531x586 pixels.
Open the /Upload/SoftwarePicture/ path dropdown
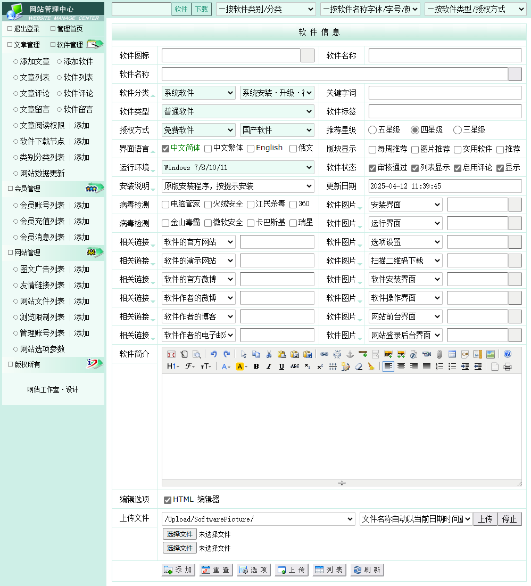258,519
